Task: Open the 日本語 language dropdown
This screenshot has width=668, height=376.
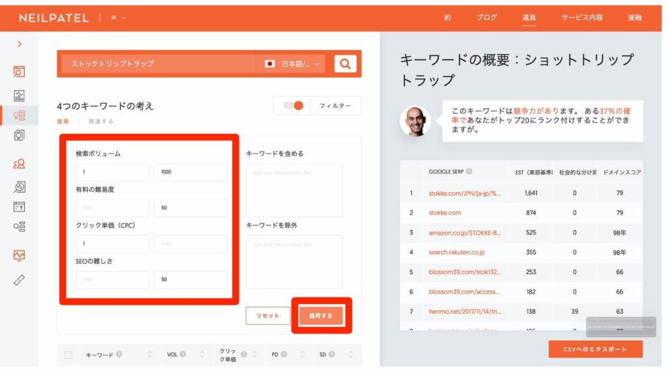Action: pos(294,64)
